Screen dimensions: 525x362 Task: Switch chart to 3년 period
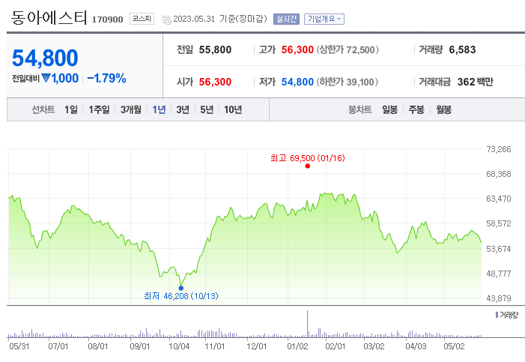(183, 109)
